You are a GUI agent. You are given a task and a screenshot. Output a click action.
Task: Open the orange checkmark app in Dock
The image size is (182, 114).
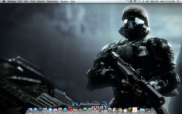pos(135,110)
